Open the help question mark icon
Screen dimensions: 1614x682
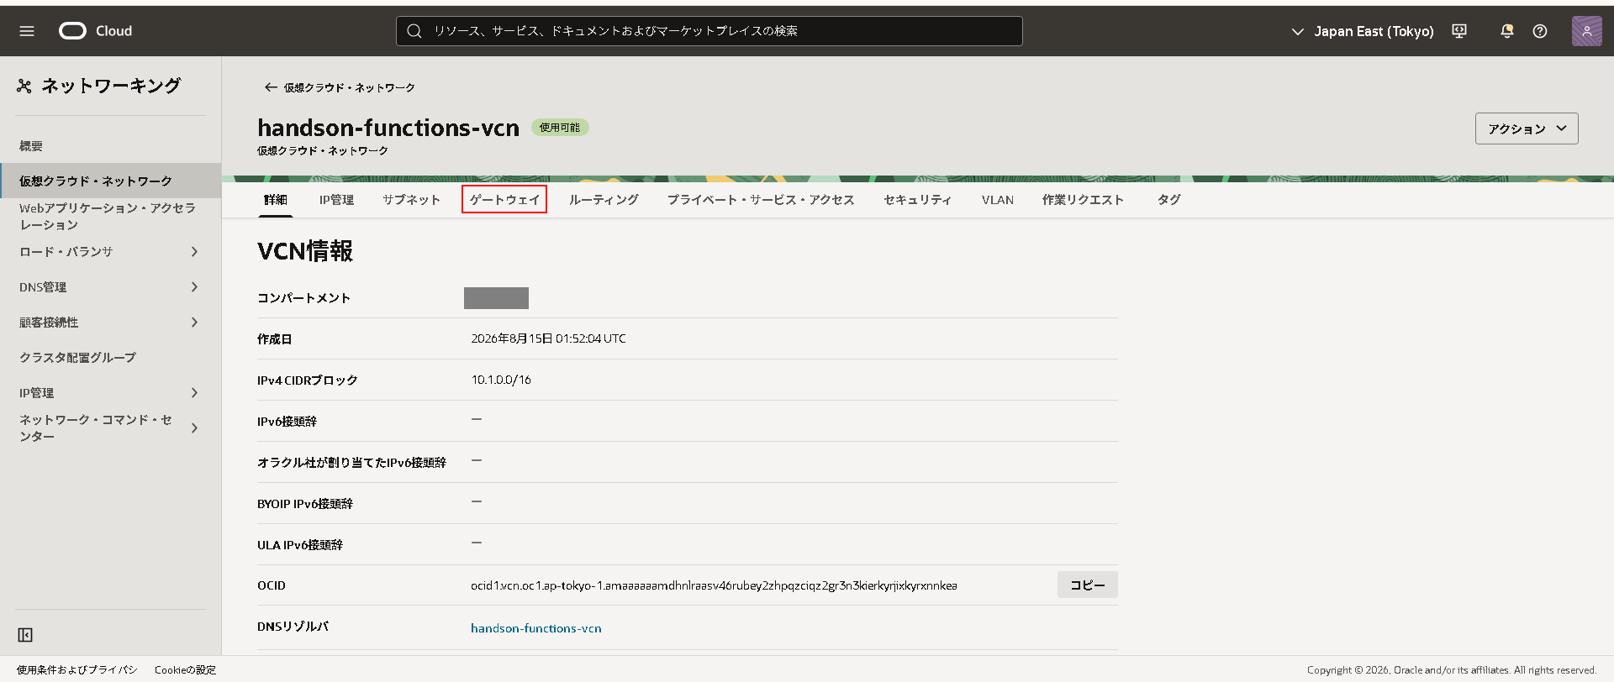click(x=1540, y=31)
